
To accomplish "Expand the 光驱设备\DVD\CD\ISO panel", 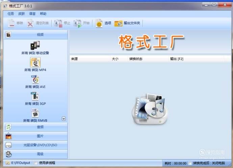I will click(x=35, y=145).
